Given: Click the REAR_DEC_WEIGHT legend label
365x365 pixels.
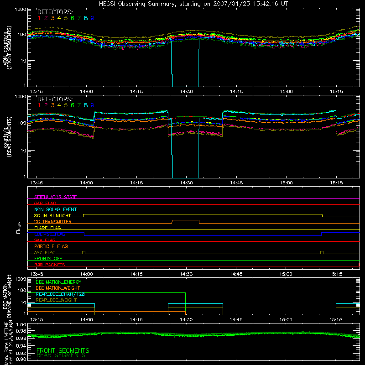Looking at the screenshot, I should 56,300.
